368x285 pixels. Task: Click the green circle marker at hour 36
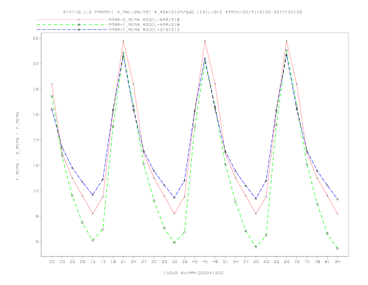(174, 243)
